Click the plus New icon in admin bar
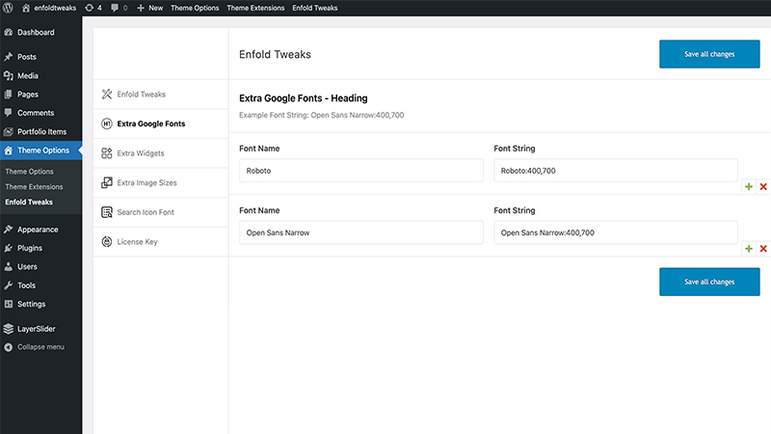Viewport: 771px width, 434px height. click(x=141, y=8)
